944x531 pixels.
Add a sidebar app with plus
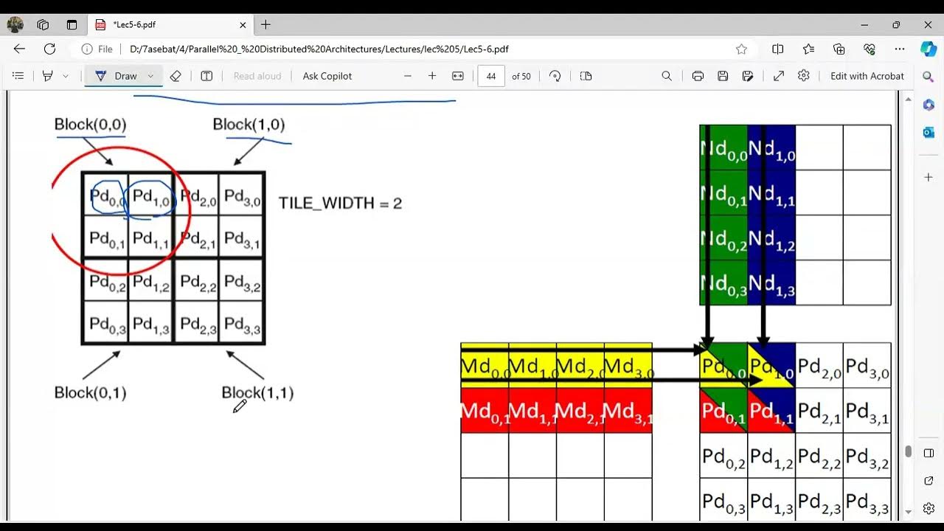point(929,178)
